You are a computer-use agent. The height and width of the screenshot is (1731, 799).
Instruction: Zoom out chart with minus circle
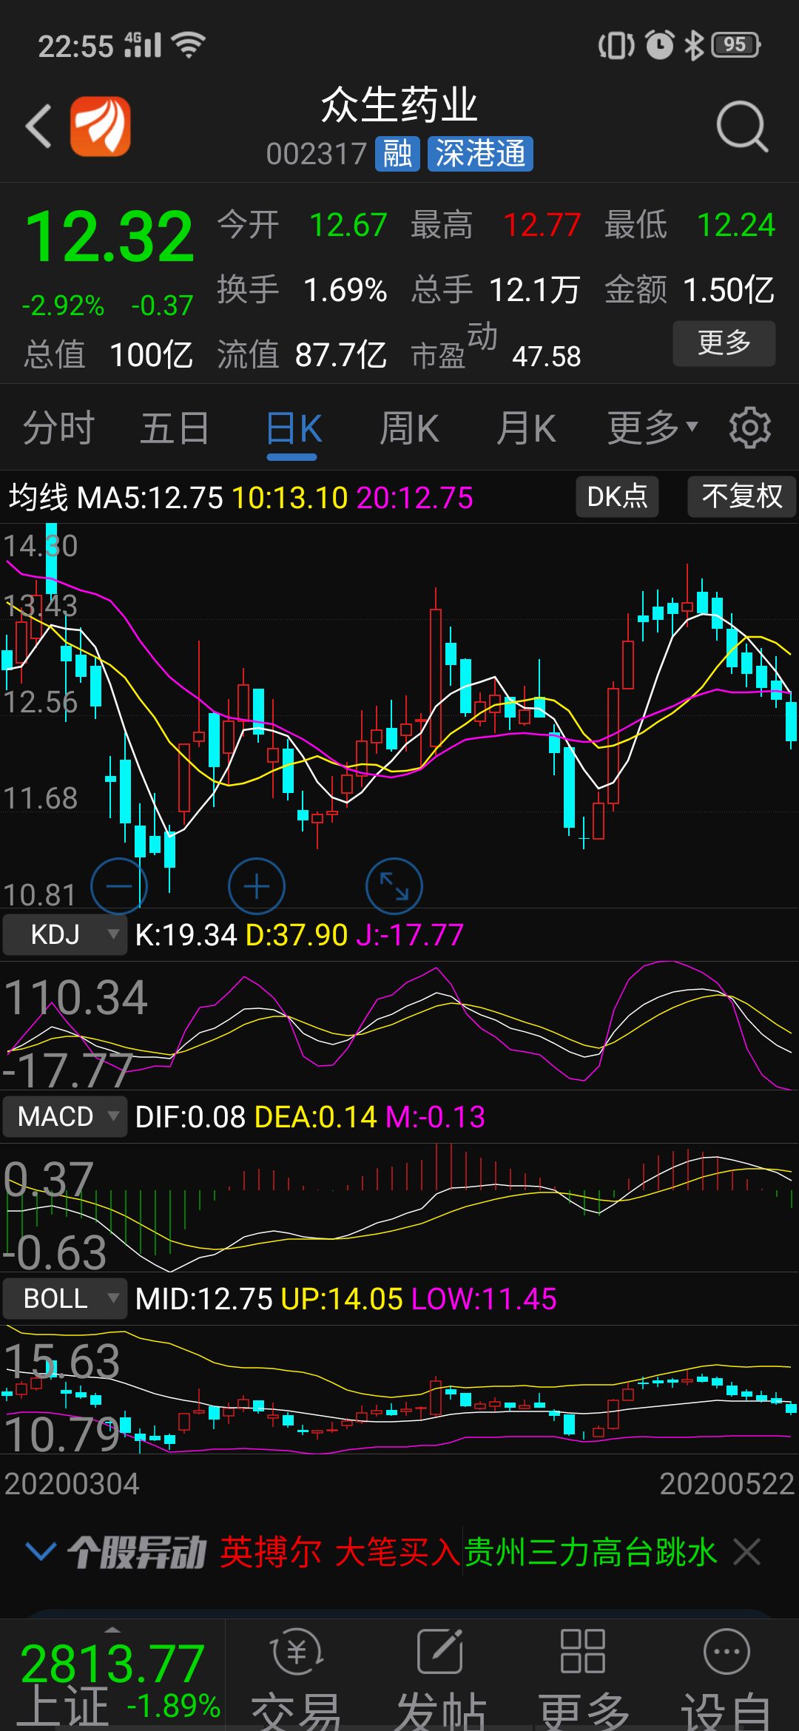[x=119, y=886]
